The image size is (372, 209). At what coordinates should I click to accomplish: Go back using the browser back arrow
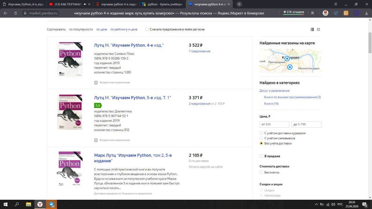coord(6,13)
